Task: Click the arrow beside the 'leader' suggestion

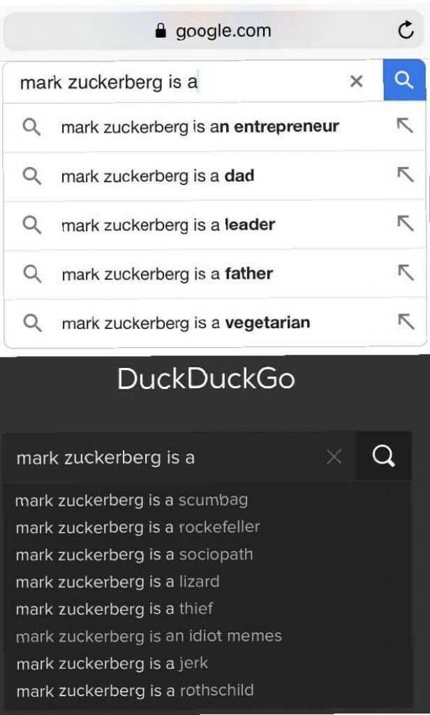Action: [405, 224]
